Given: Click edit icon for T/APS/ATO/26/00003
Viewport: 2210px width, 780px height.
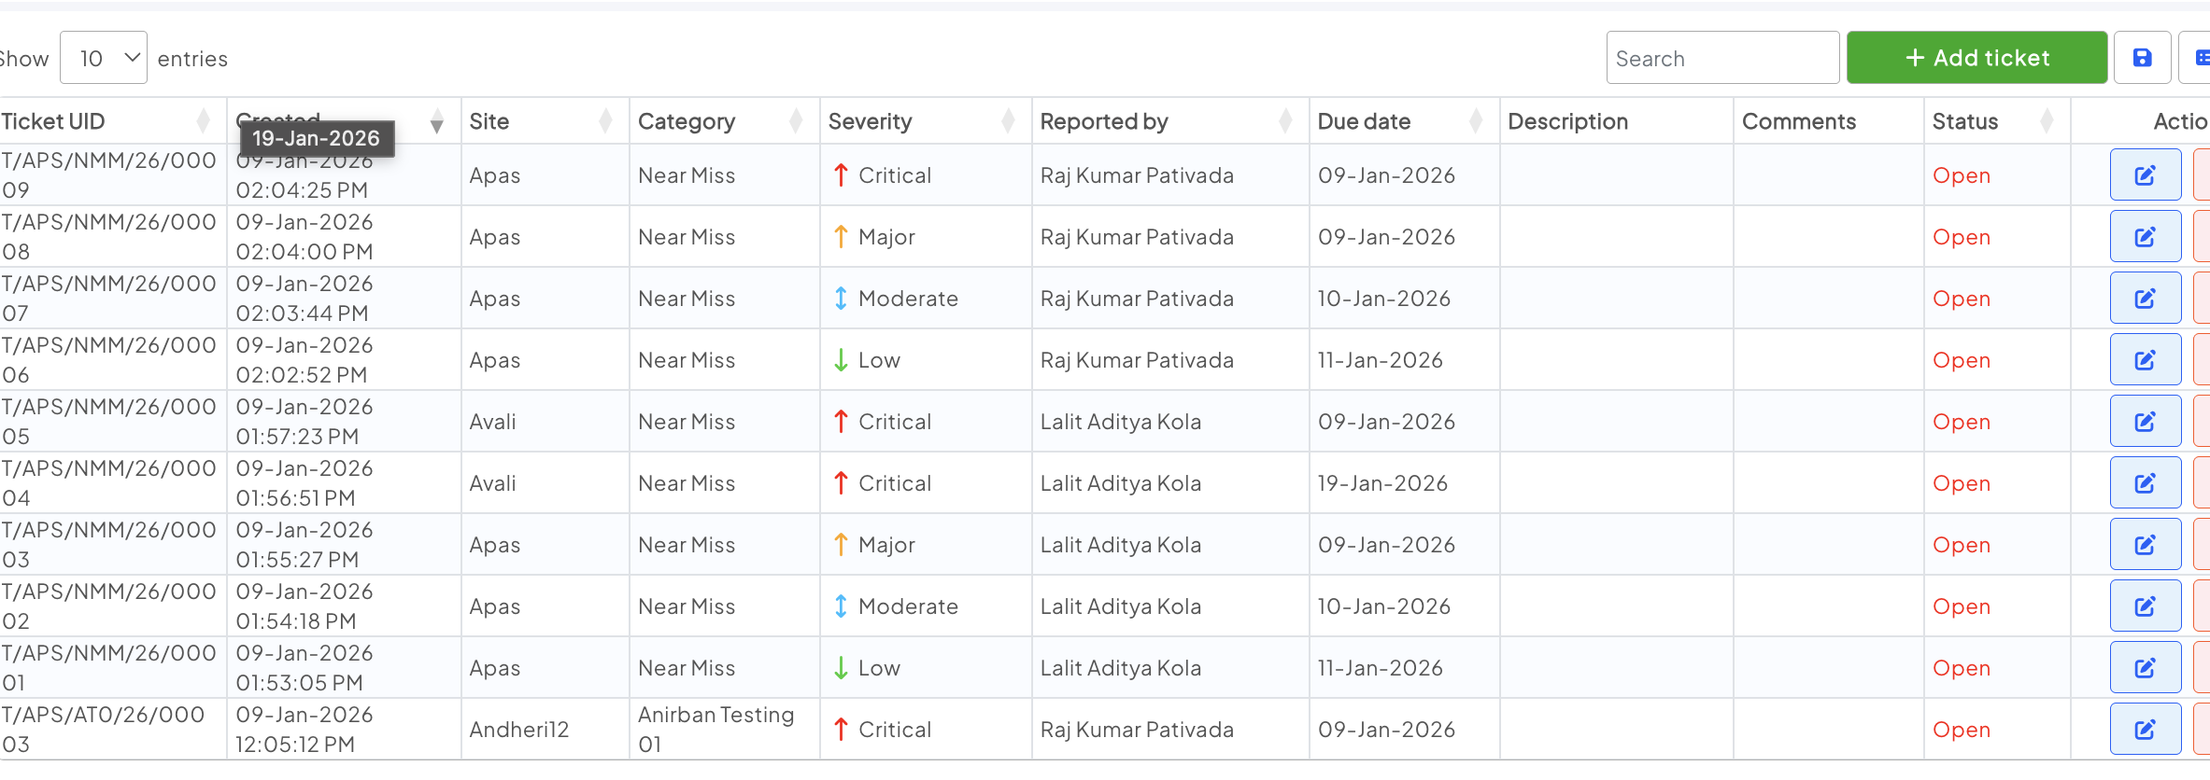Looking at the screenshot, I should 2145,730.
